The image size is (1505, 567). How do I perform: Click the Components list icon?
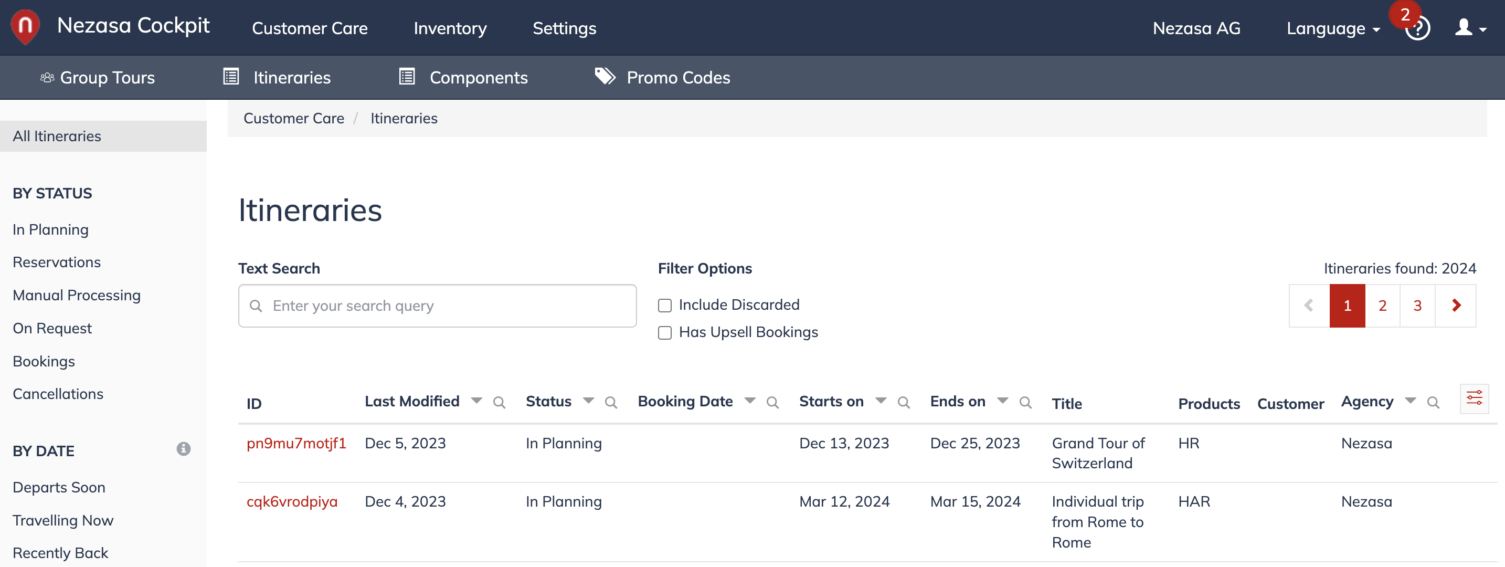pos(407,77)
